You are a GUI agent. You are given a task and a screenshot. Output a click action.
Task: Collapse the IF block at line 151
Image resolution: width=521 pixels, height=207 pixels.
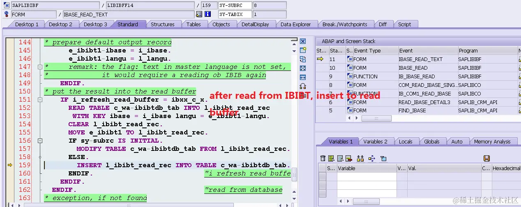coord(40,100)
